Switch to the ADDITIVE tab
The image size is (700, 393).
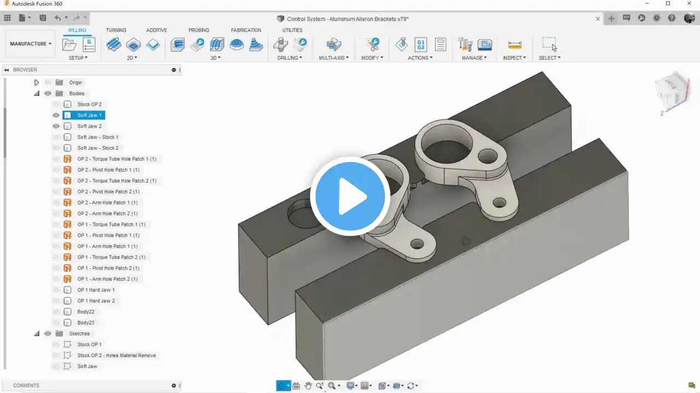(x=156, y=30)
